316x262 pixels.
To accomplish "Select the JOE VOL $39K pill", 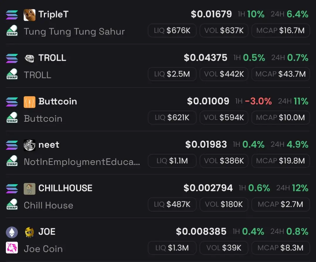I will pos(224,248).
